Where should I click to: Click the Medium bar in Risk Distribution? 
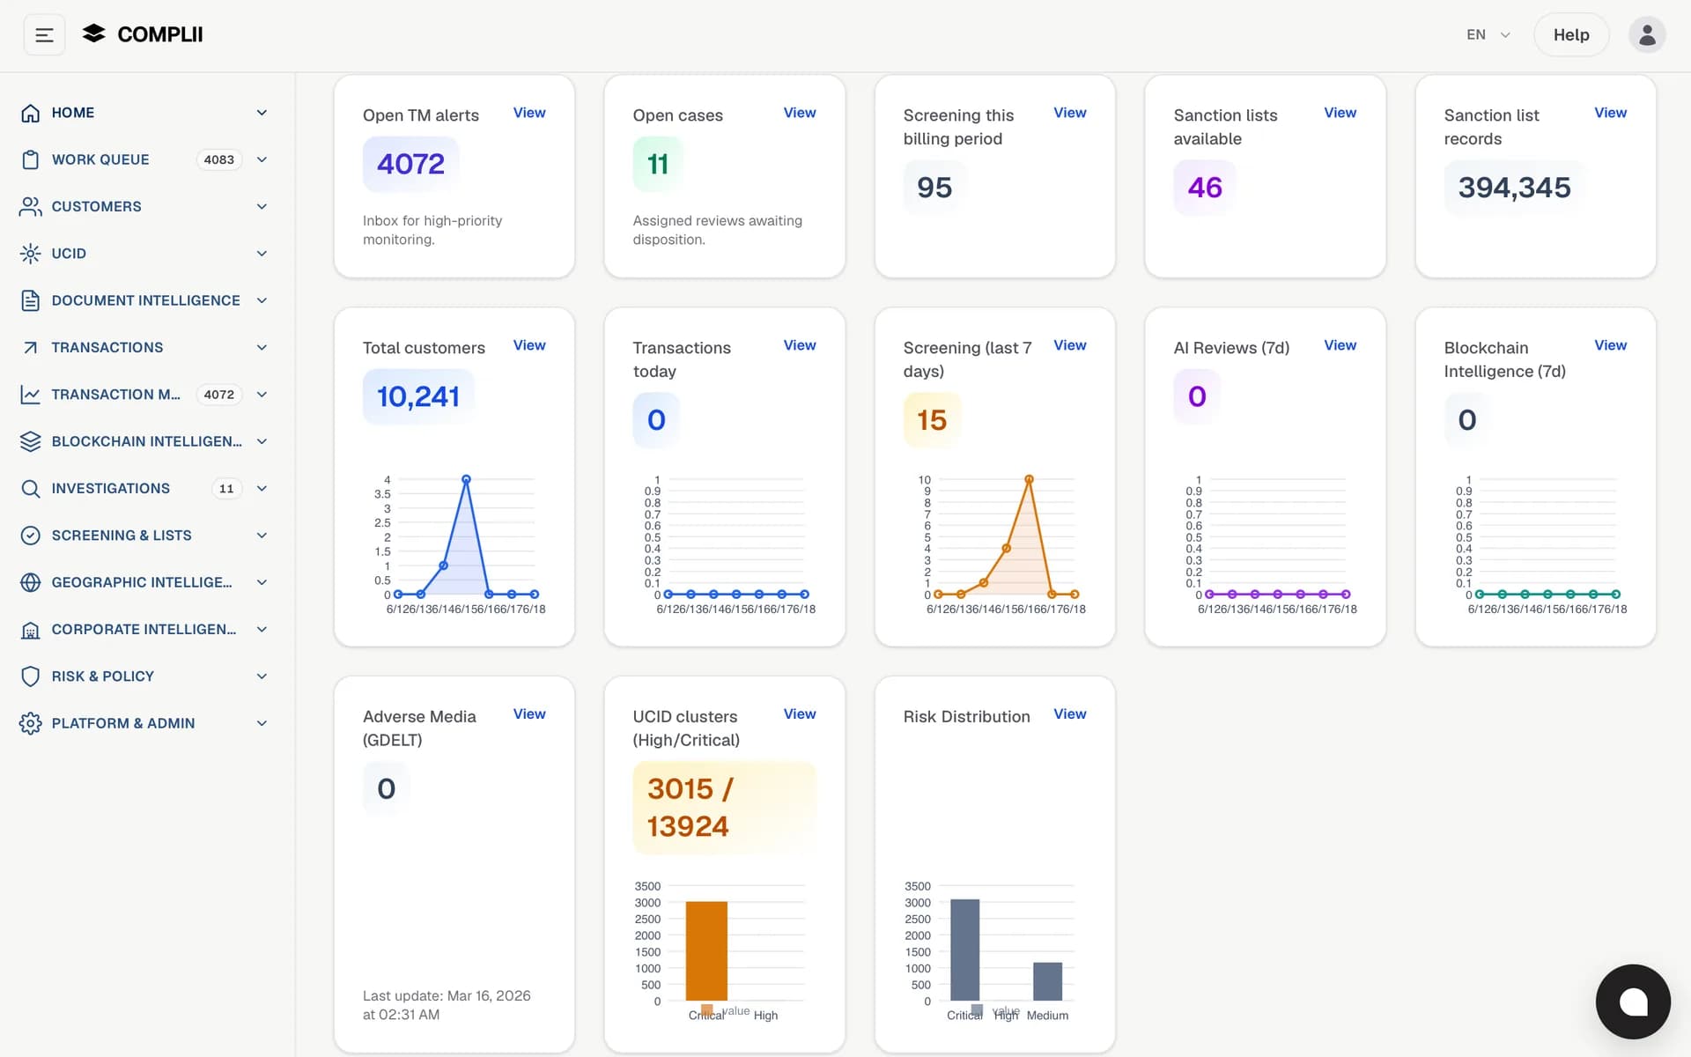coord(1047,981)
